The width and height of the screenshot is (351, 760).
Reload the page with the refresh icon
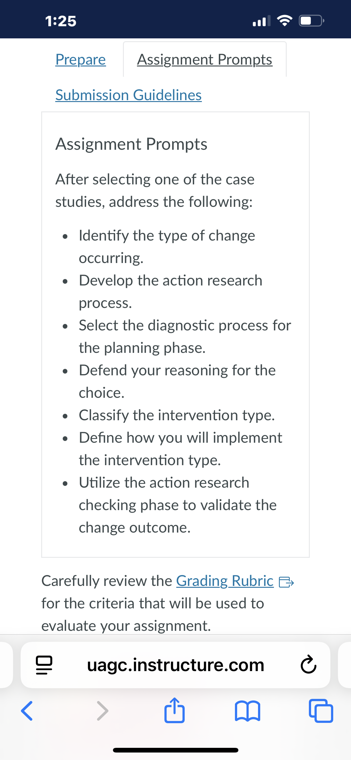[x=308, y=665]
